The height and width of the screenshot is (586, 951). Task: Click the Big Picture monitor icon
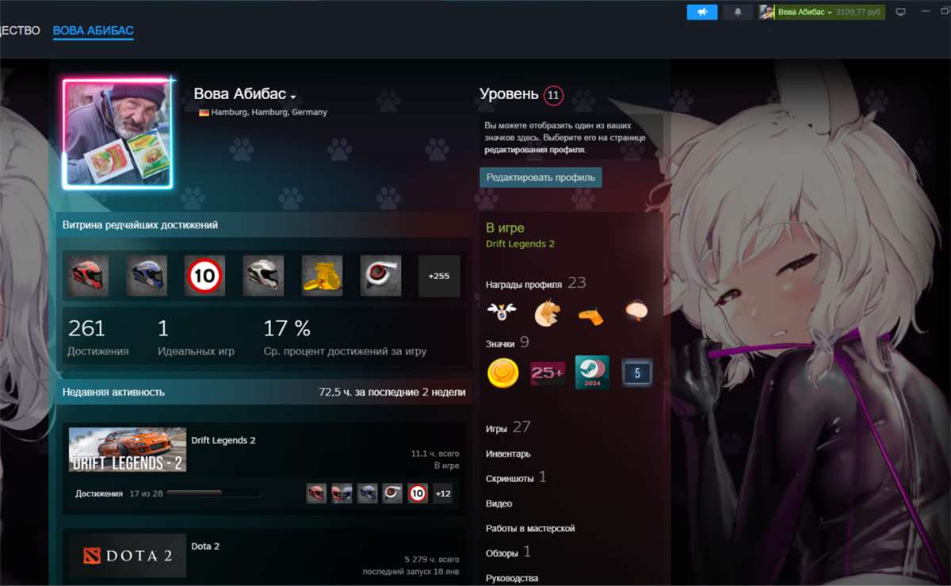[900, 12]
